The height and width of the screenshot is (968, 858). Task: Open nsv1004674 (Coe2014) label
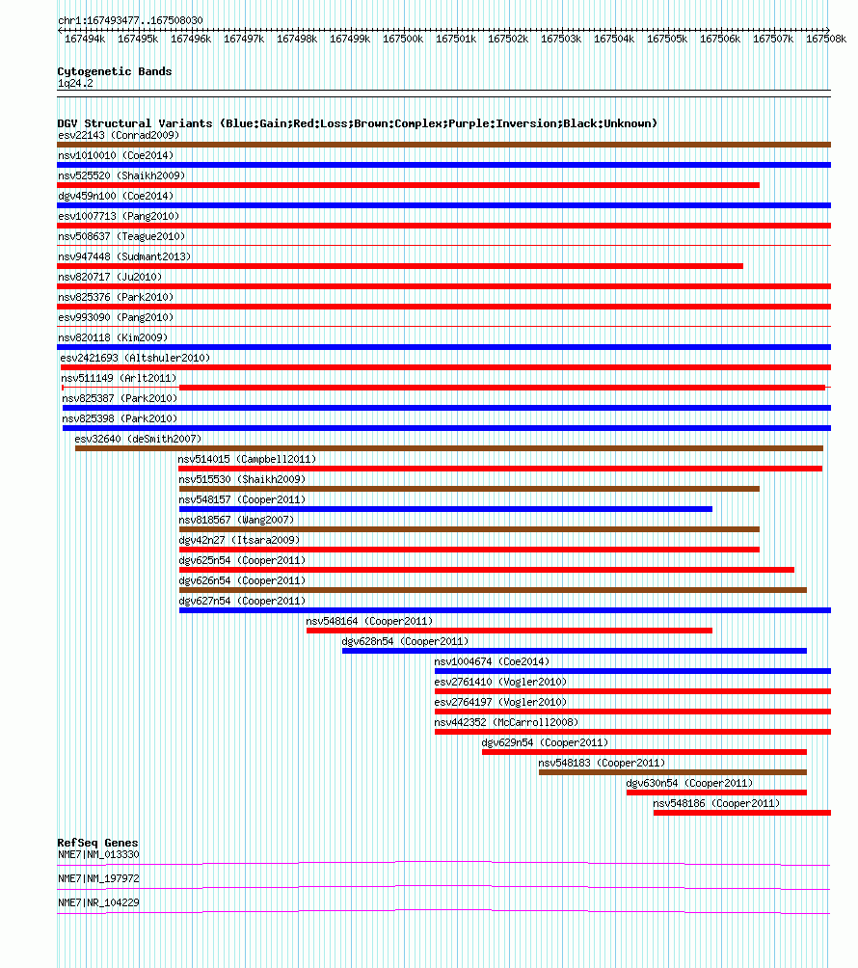tap(492, 661)
